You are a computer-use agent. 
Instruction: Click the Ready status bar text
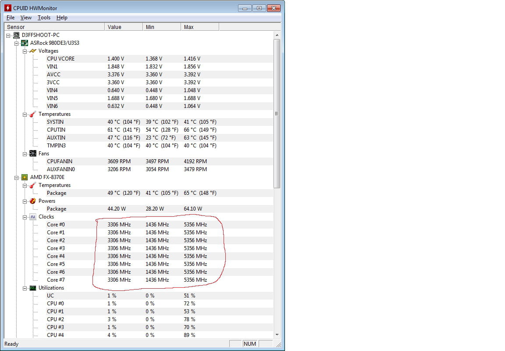[11, 344]
